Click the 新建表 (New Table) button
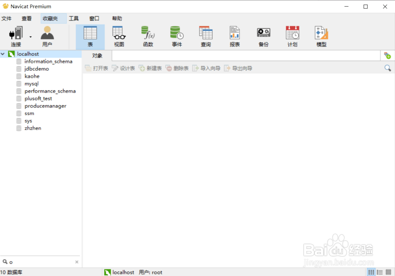This screenshot has height=276, width=395. pyautogui.click(x=150, y=68)
